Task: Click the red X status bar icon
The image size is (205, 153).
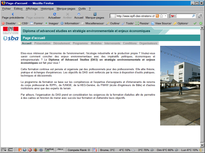Action: (x=30, y=150)
